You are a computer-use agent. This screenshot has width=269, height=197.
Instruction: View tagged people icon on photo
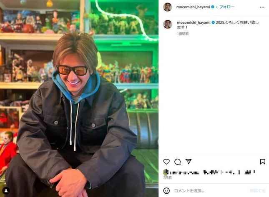pos(6,191)
